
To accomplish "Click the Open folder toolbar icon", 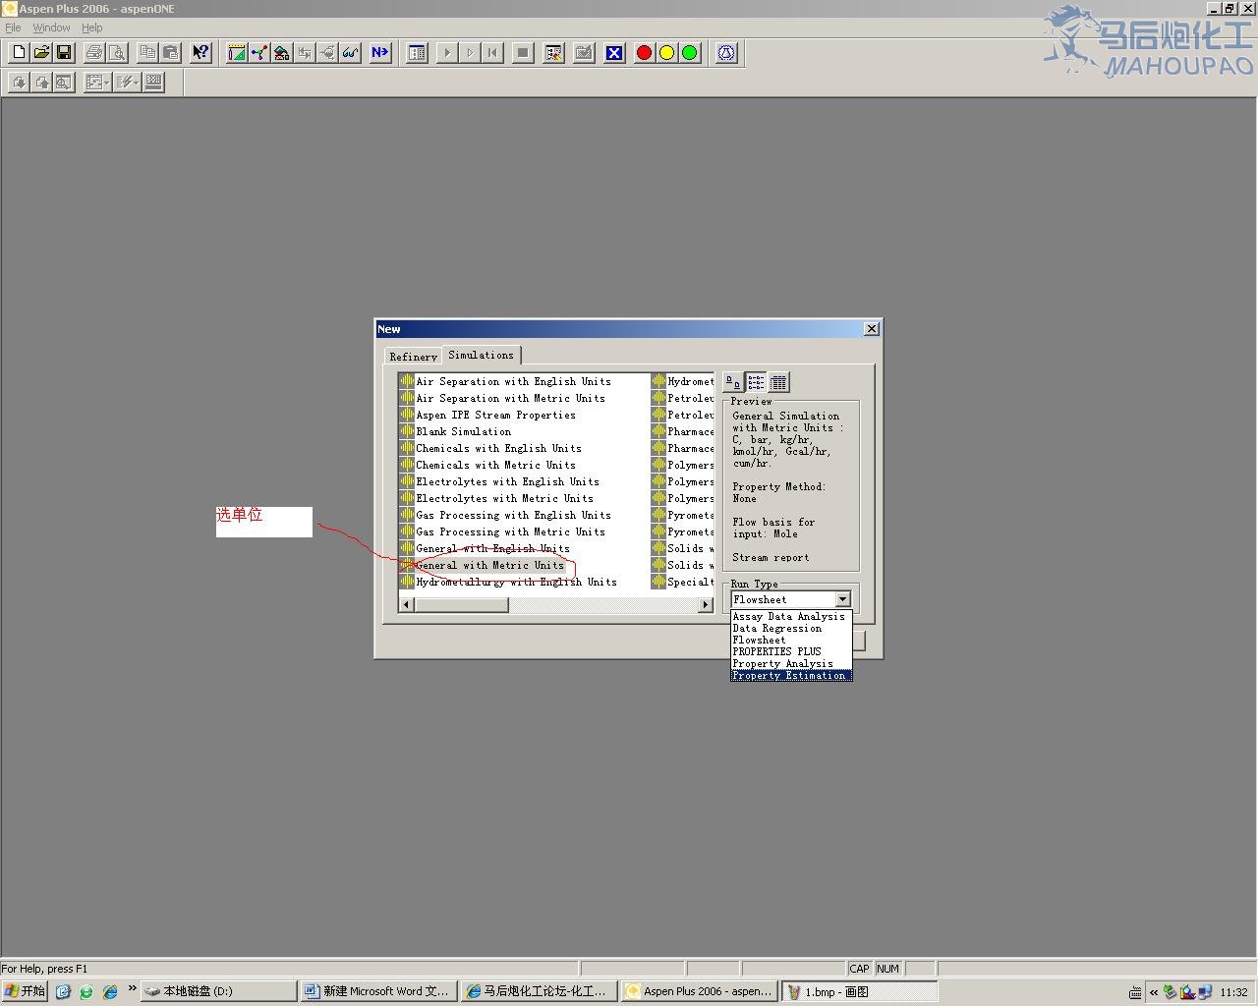I will 41,53.
